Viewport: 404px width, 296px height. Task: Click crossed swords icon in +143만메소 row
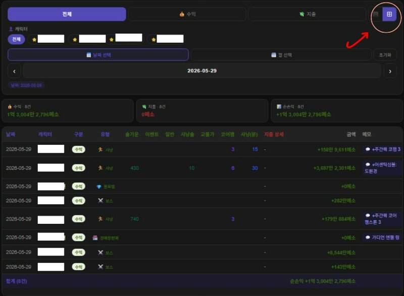(100, 267)
